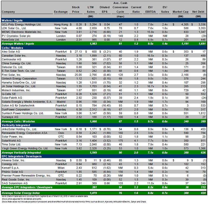Select 'Hanwha SolarOne Co., Ltd' name
This screenshot has height=204, width=208.
pyautogui.click(x=18, y=83)
